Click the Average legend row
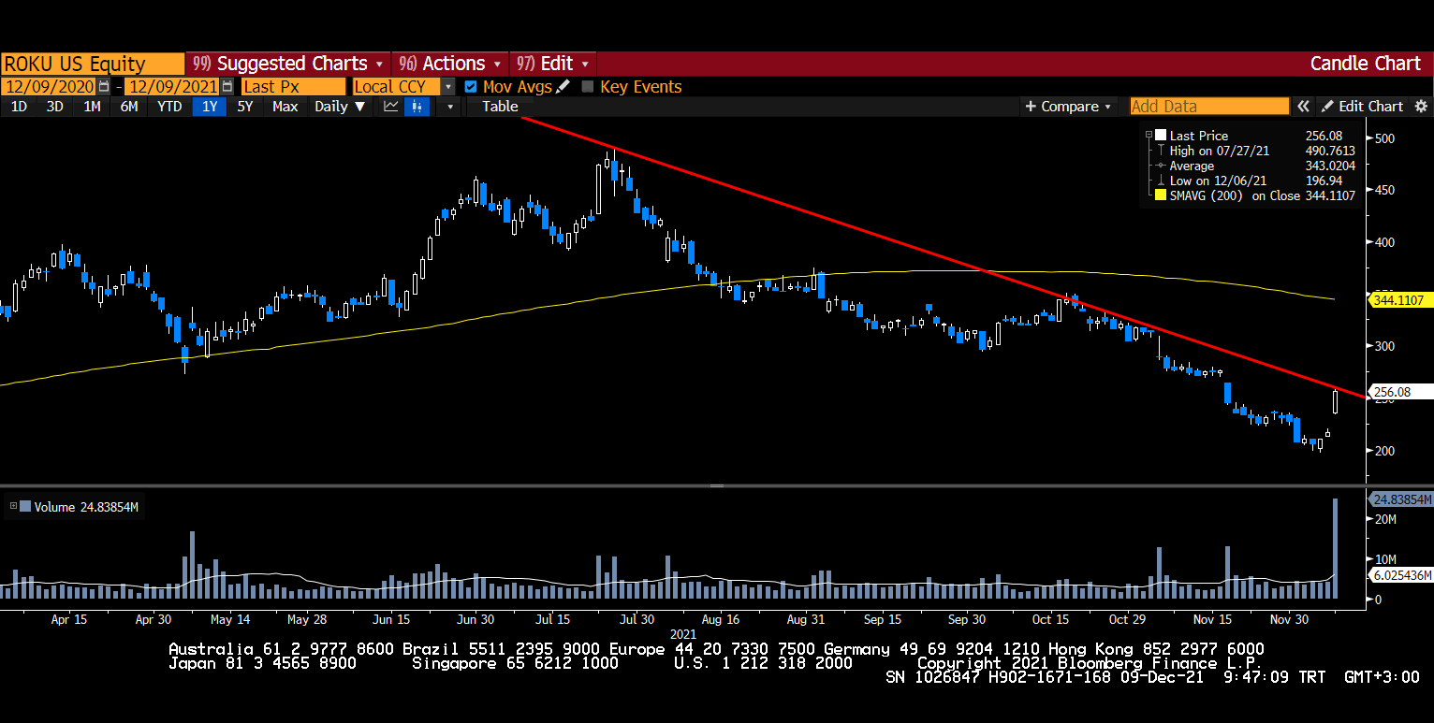 point(1255,166)
